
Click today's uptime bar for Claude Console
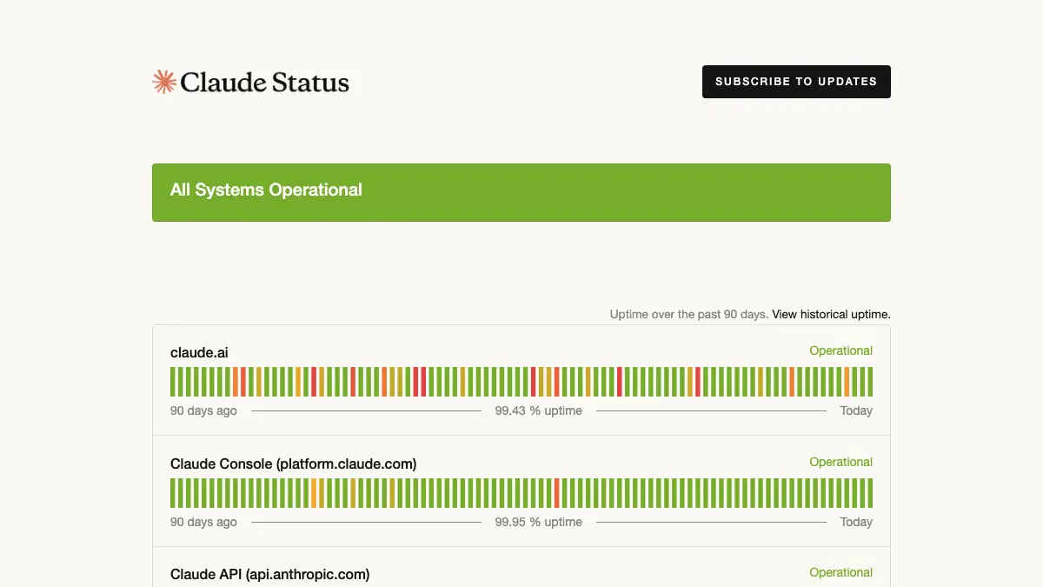[x=870, y=493]
